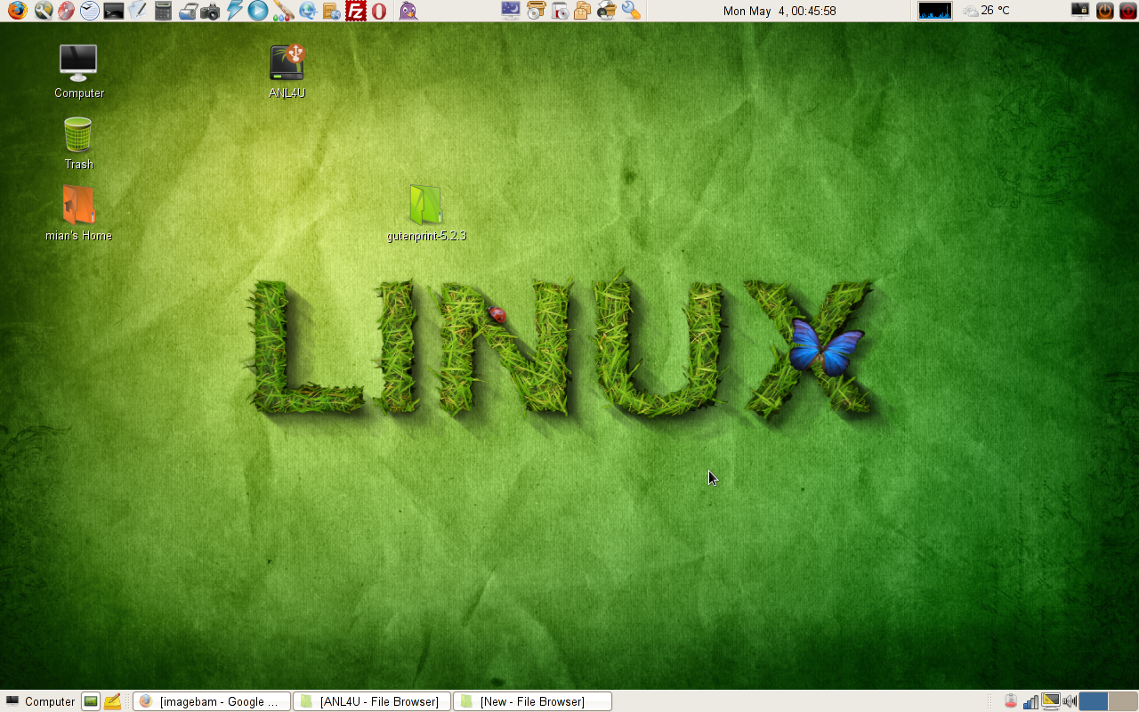Click the yellow note pencil applet
This screenshot has height=712, width=1139.
tap(112, 701)
